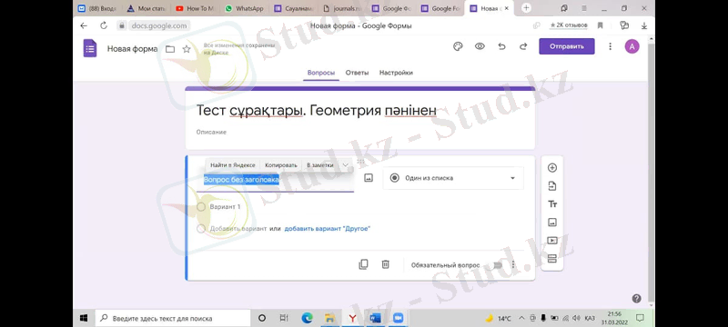Open browser downloads
Image resolution: width=728 pixels, height=327 pixels.
644,26
